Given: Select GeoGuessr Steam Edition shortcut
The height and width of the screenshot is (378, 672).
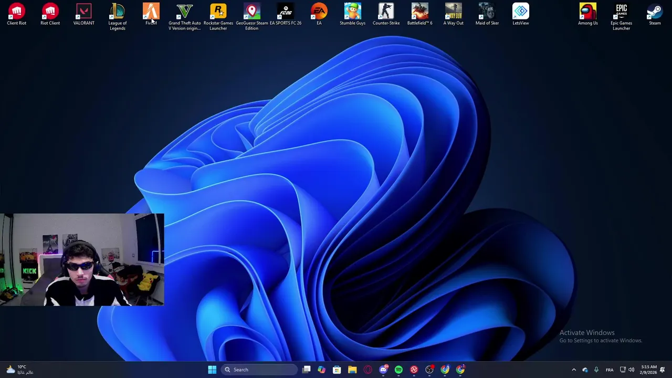Looking at the screenshot, I should 252,16.
